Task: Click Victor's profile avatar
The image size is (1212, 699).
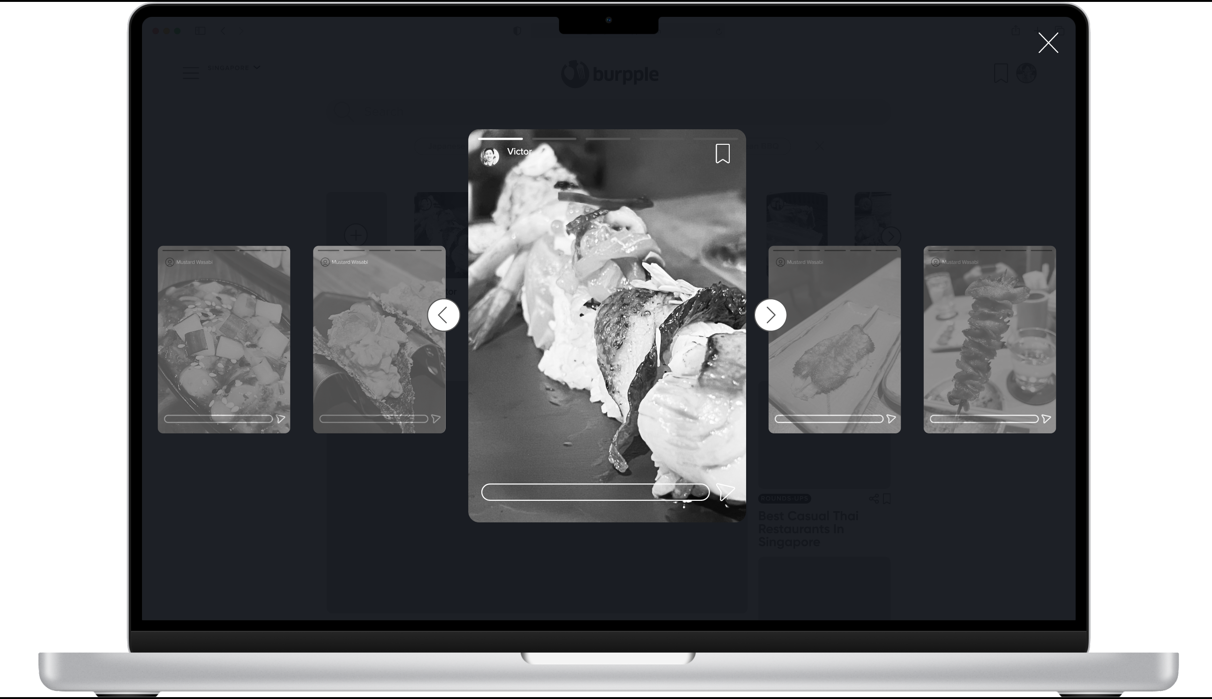Action: pyautogui.click(x=489, y=156)
